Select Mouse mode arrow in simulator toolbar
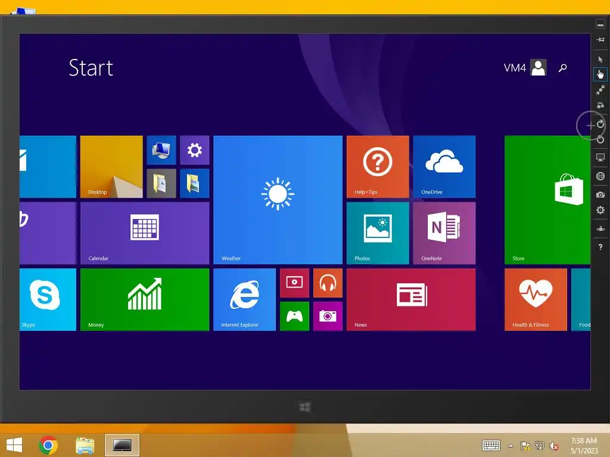Viewport: 610px width, 457px height. (600, 60)
